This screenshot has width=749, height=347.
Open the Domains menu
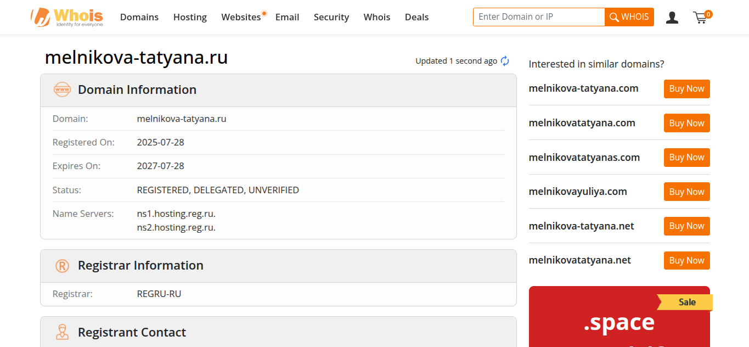139,17
